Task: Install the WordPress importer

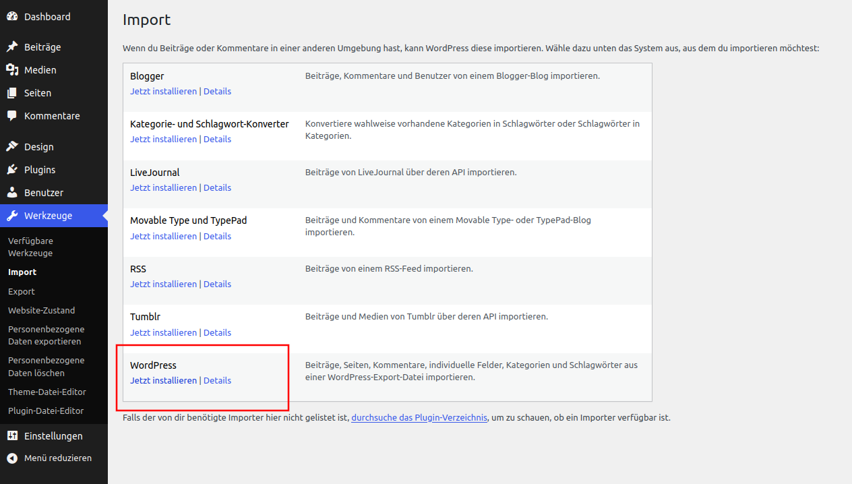Action: click(x=163, y=380)
